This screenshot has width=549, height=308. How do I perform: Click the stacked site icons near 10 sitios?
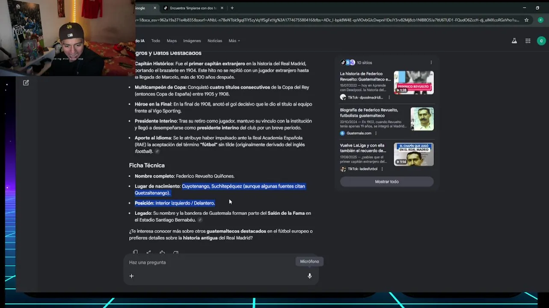click(x=347, y=62)
